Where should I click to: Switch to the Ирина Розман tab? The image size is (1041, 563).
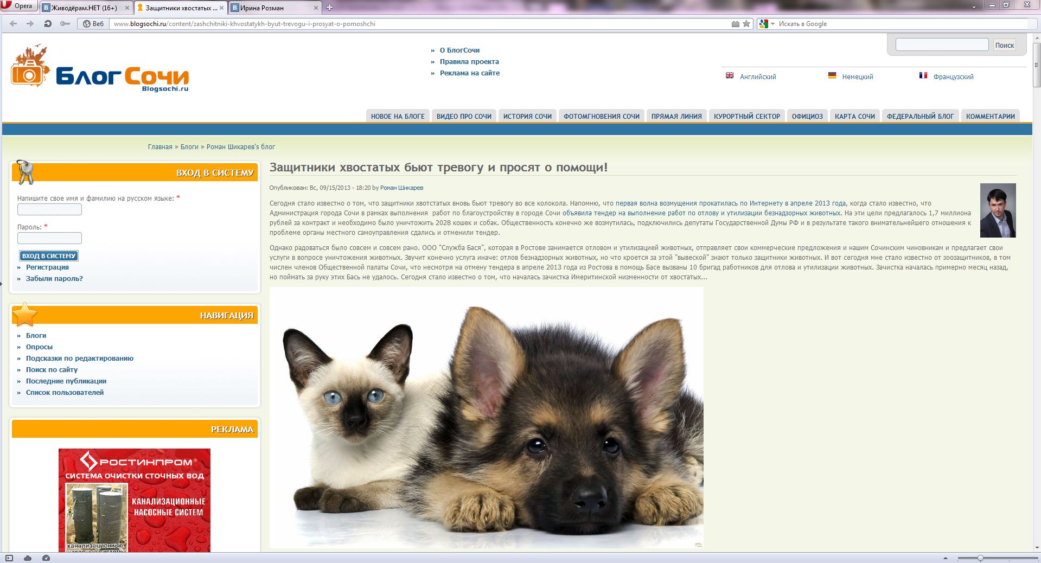point(274,8)
